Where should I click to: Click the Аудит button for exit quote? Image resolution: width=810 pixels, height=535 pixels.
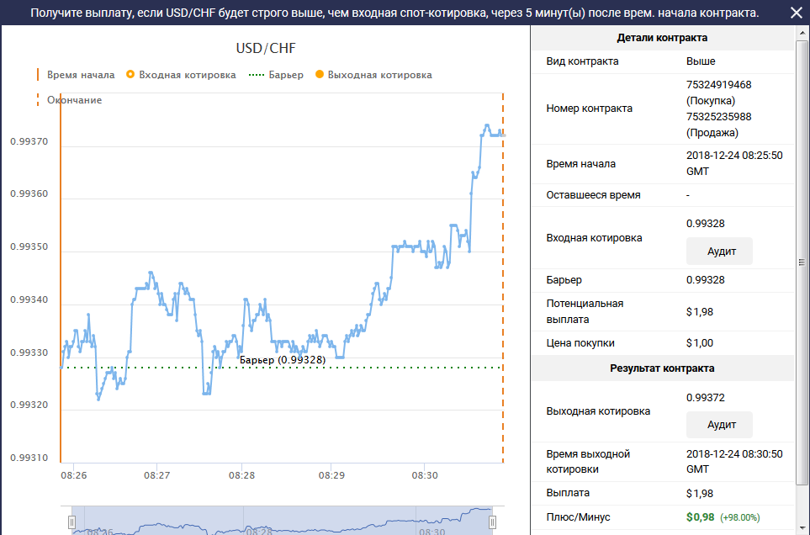719,425
